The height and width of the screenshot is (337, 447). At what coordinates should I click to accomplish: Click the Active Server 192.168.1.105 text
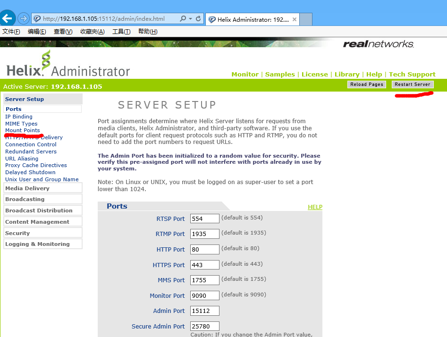tap(53, 86)
